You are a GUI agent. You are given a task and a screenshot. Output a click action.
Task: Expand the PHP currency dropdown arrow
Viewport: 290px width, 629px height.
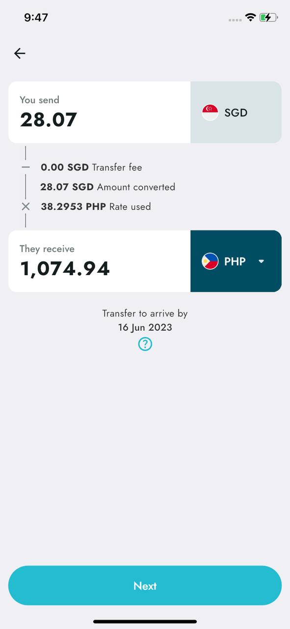(261, 261)
